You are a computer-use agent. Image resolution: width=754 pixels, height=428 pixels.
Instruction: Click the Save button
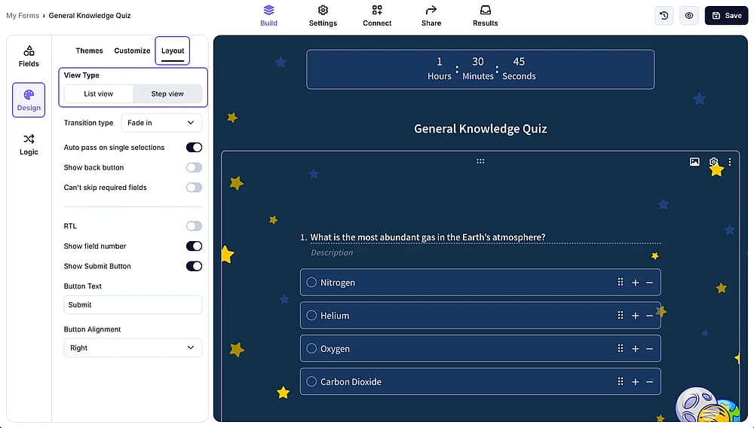coord(726,15)
